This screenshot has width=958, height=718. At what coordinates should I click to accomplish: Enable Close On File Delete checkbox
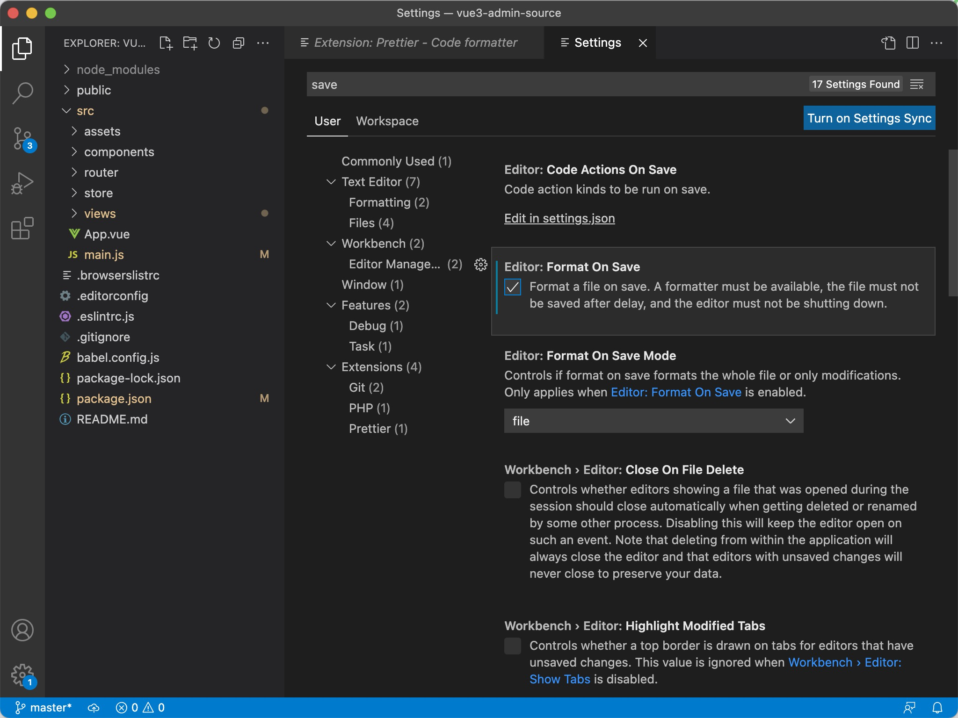point(513,490)
